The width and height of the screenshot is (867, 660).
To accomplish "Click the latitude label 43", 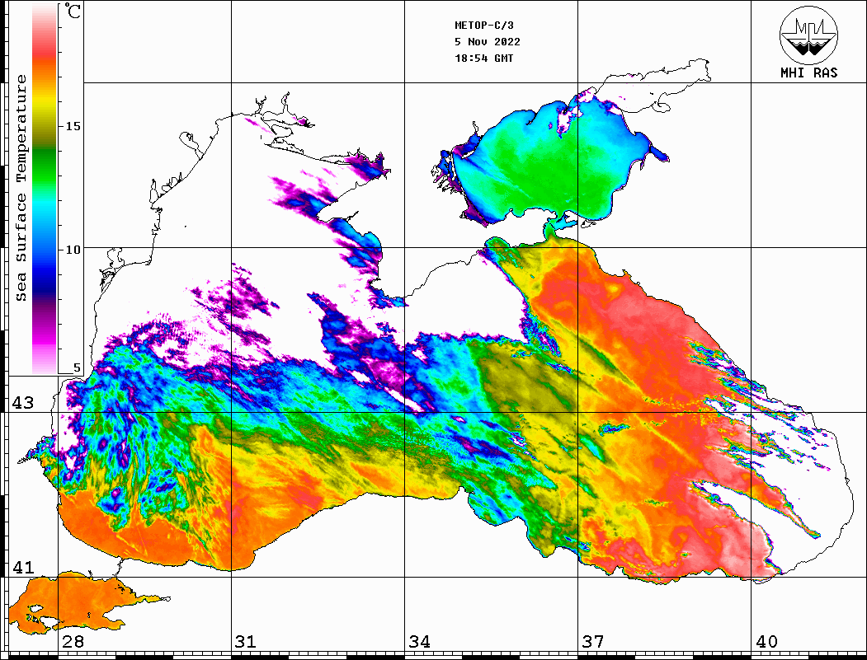I will click(23, 403).
